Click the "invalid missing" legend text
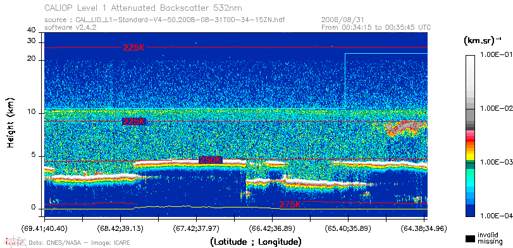513x248 pixels. click(490, 239)
